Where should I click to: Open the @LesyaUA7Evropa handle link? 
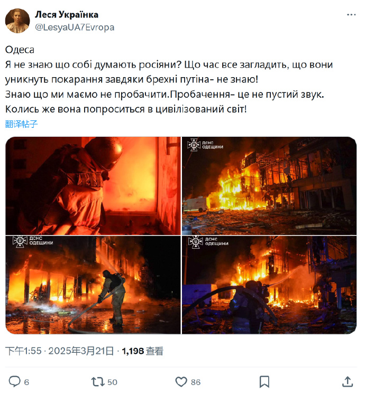coord(75,27)
